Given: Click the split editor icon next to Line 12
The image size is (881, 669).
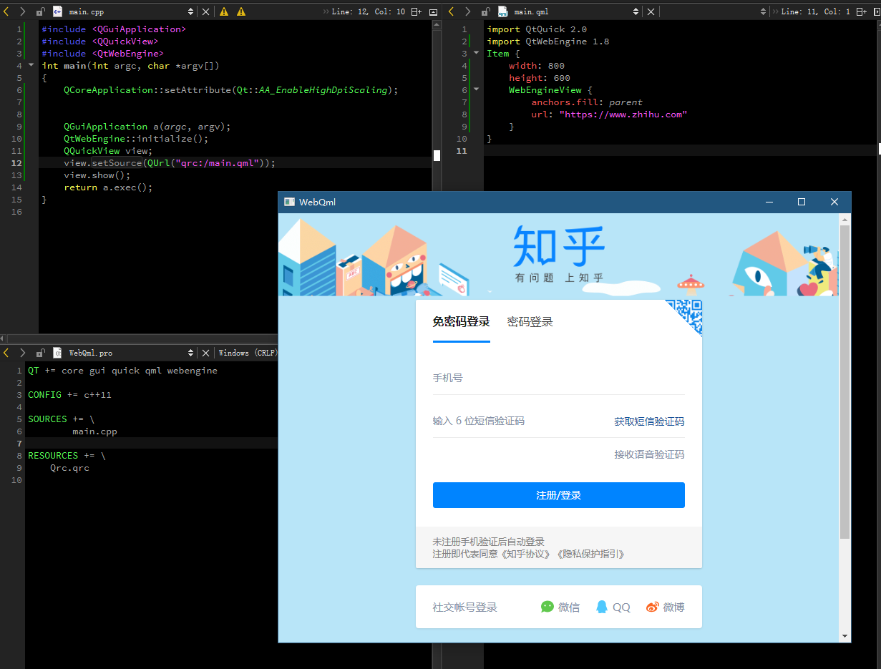Looking at the screenshot, I should (x=417, y=11).
